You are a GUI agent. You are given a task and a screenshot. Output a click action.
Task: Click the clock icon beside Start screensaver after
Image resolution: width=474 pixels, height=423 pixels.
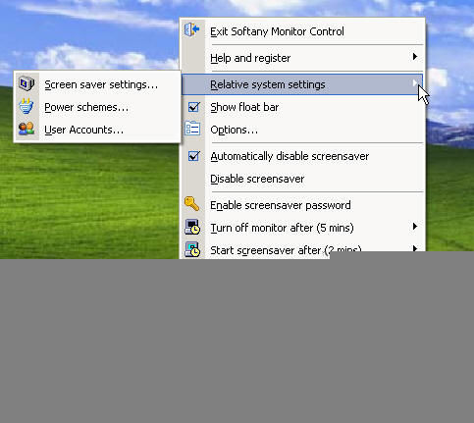click(192, 249)
